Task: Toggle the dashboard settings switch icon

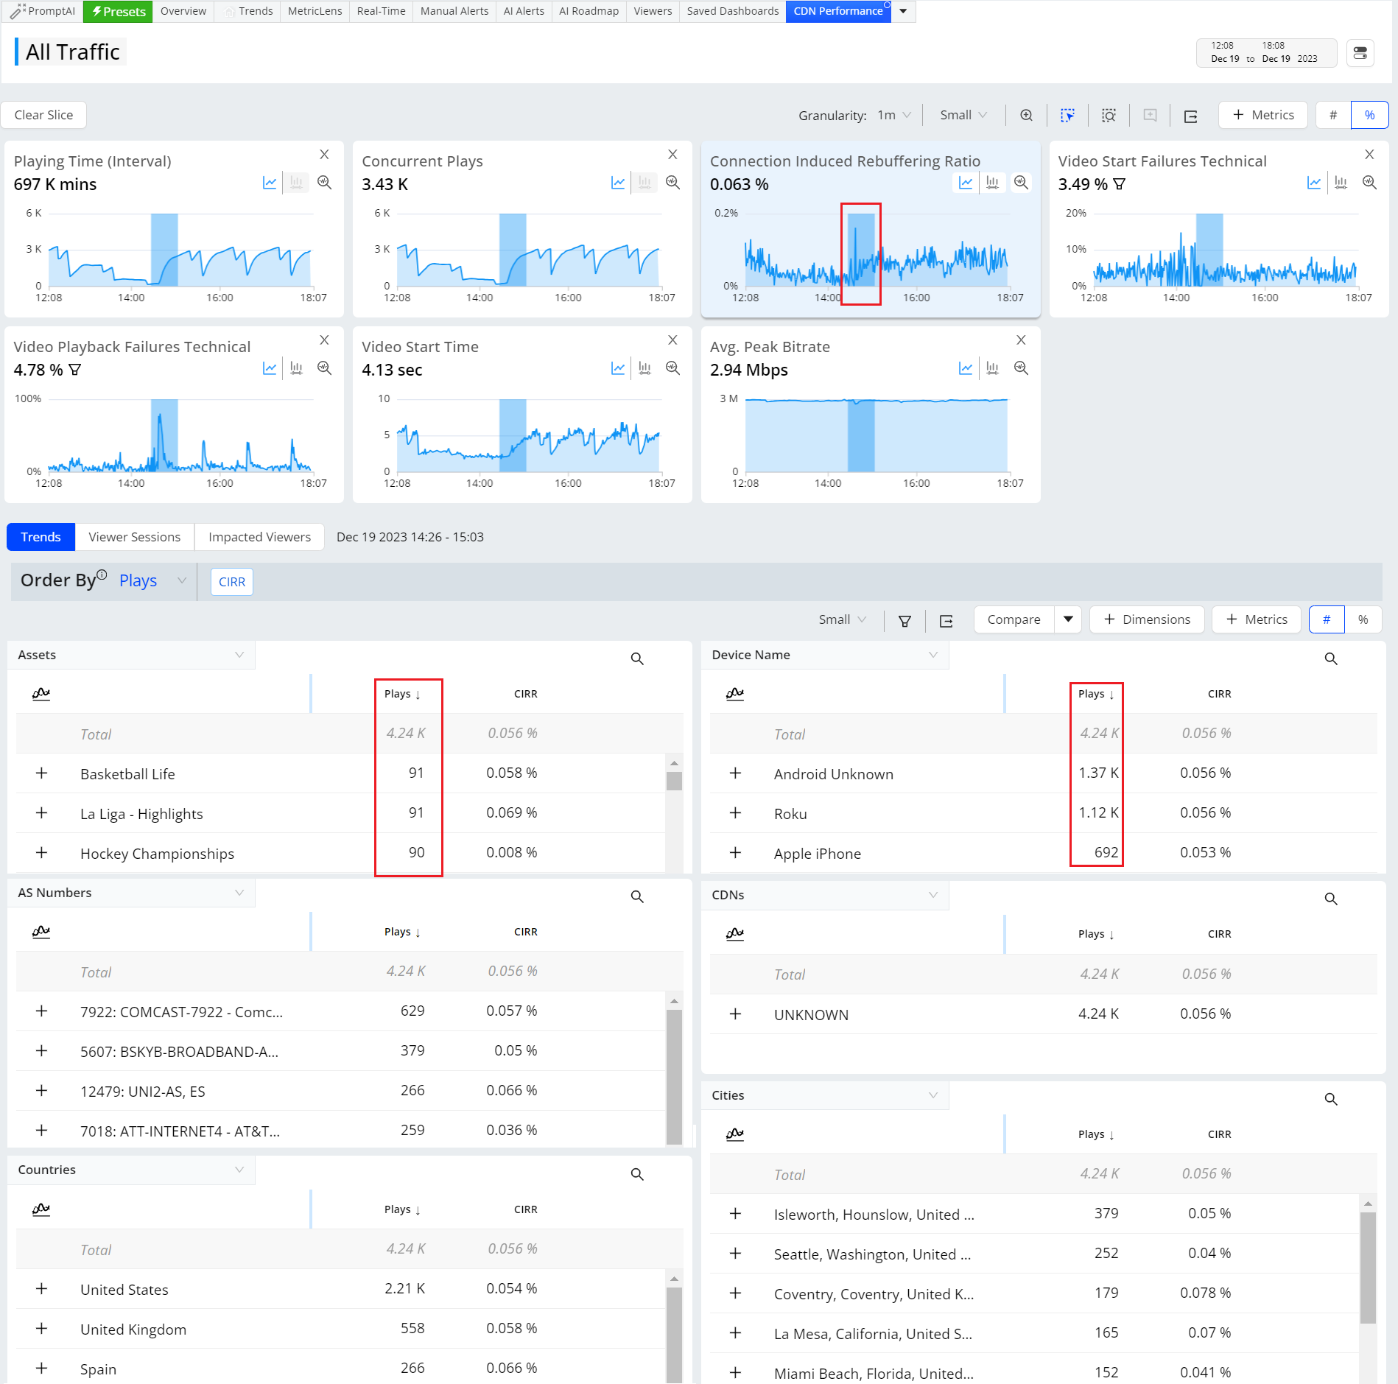Action: click(x=1360, y=53)
